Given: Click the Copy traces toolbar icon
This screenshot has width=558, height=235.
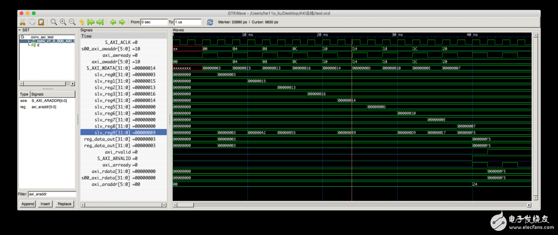Looking at the screenshot, I should [32, 22].
